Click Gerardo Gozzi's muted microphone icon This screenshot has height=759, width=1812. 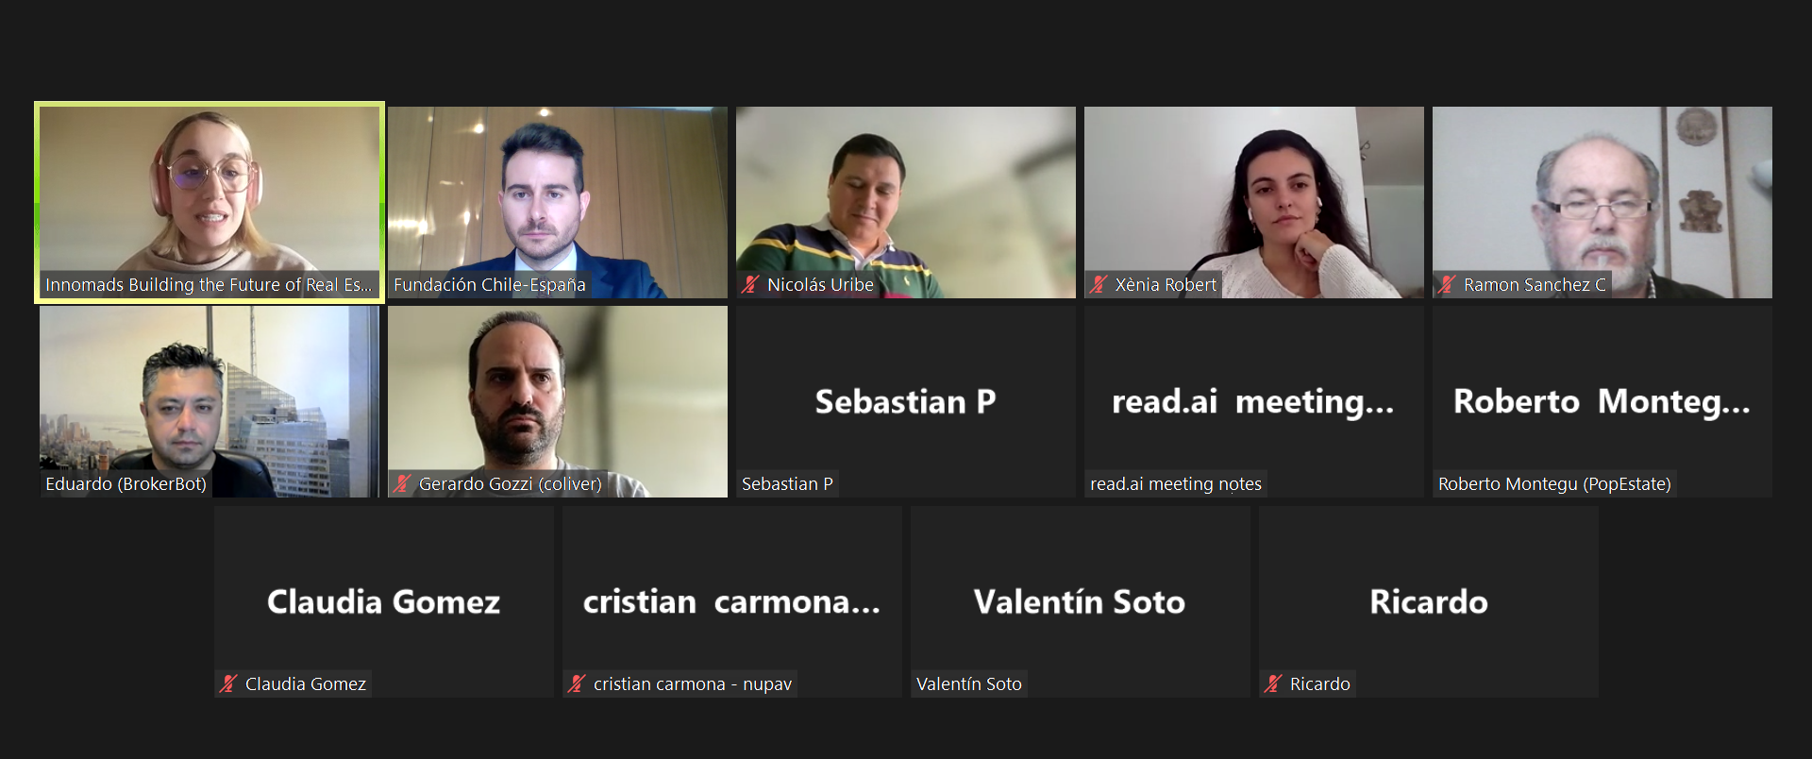[x=402, y=483]
